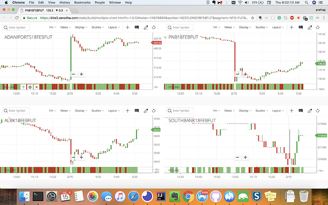Image resolution: width=328 pixels, height=205 pixels.
Task: Toggle crosshair plus icon in ALBK18FEBFUT chart toolbar
Action: coord(127,110)
